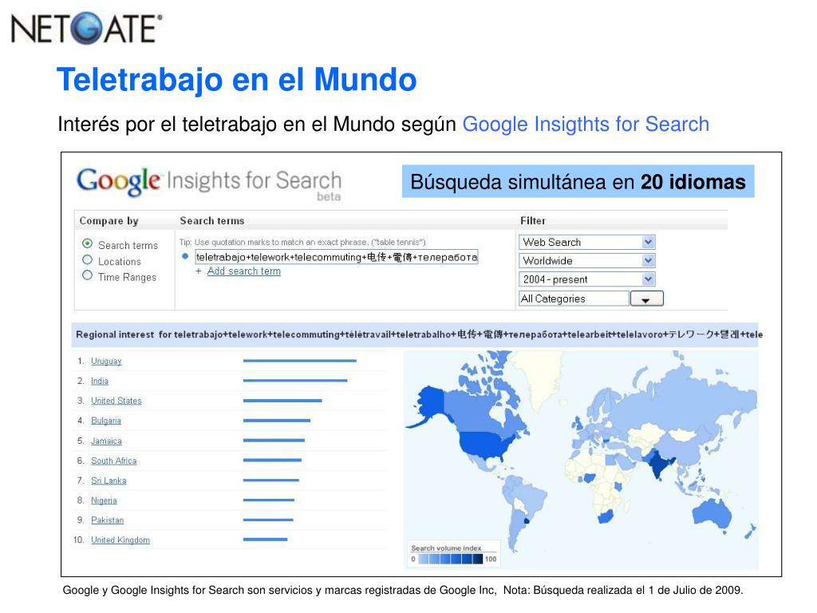Select the Locations radio button
The width and height of the screenshot is (817, 613).
click(88, 260)
